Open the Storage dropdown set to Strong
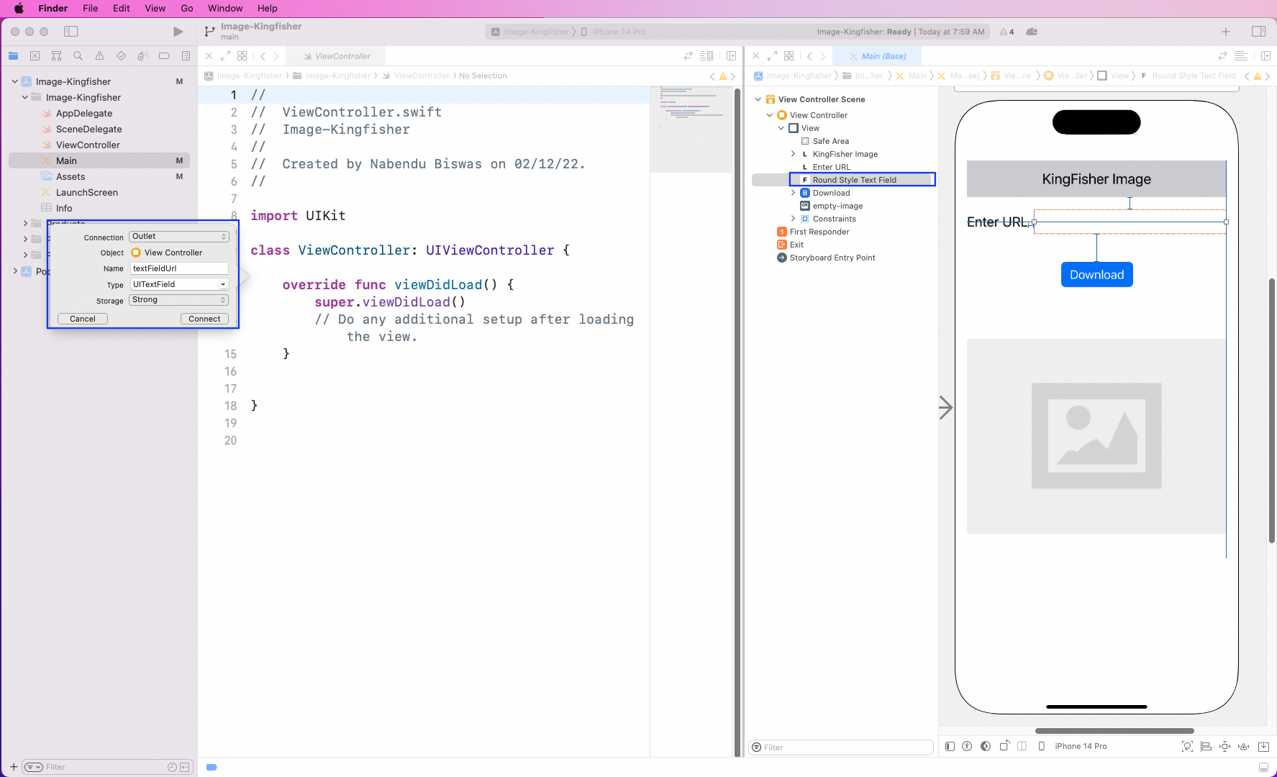Image resolution: width=1277 pixels, height=777 pixels. pyautogui.click(x=179, y=300)
